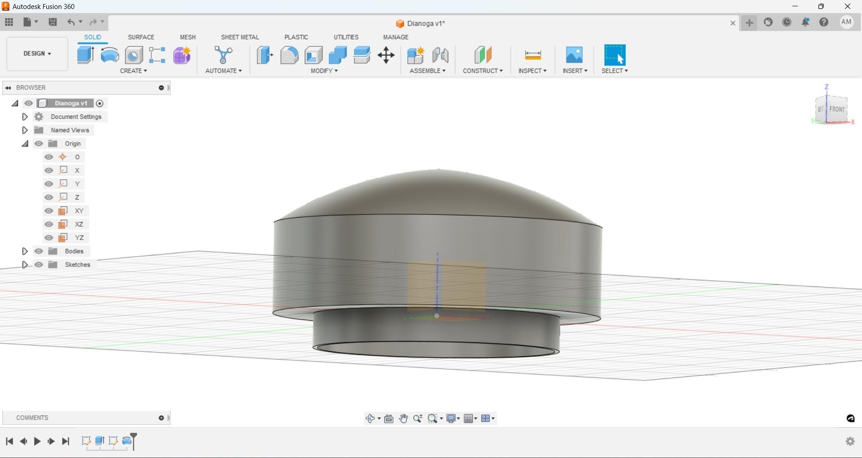862x458 pixels.
Task: Click the Insert image icon
Action: tap(574, 55)
